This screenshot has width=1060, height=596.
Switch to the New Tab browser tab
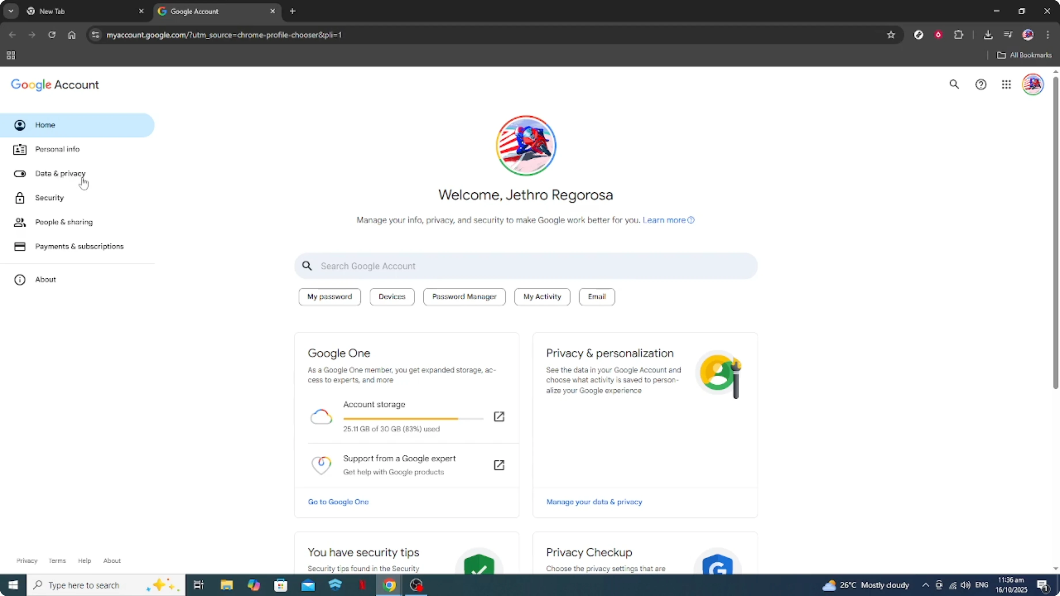82,12
